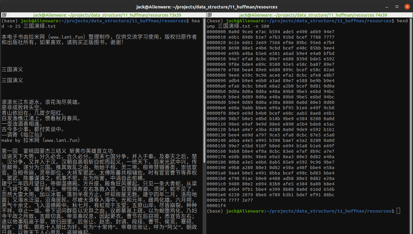Click hexdump row at offset 00000b0

(x=271, y=91)
